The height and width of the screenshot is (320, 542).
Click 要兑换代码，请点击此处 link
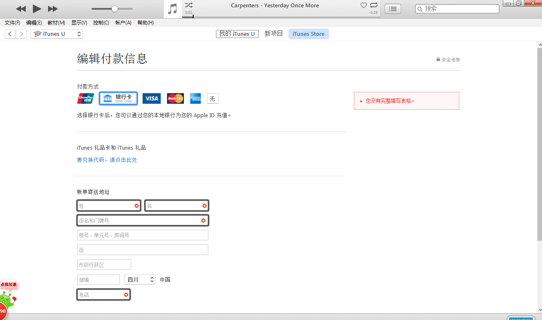[x=107, y=160]
